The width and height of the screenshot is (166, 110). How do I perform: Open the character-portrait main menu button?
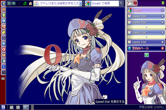tap(132, 3)
